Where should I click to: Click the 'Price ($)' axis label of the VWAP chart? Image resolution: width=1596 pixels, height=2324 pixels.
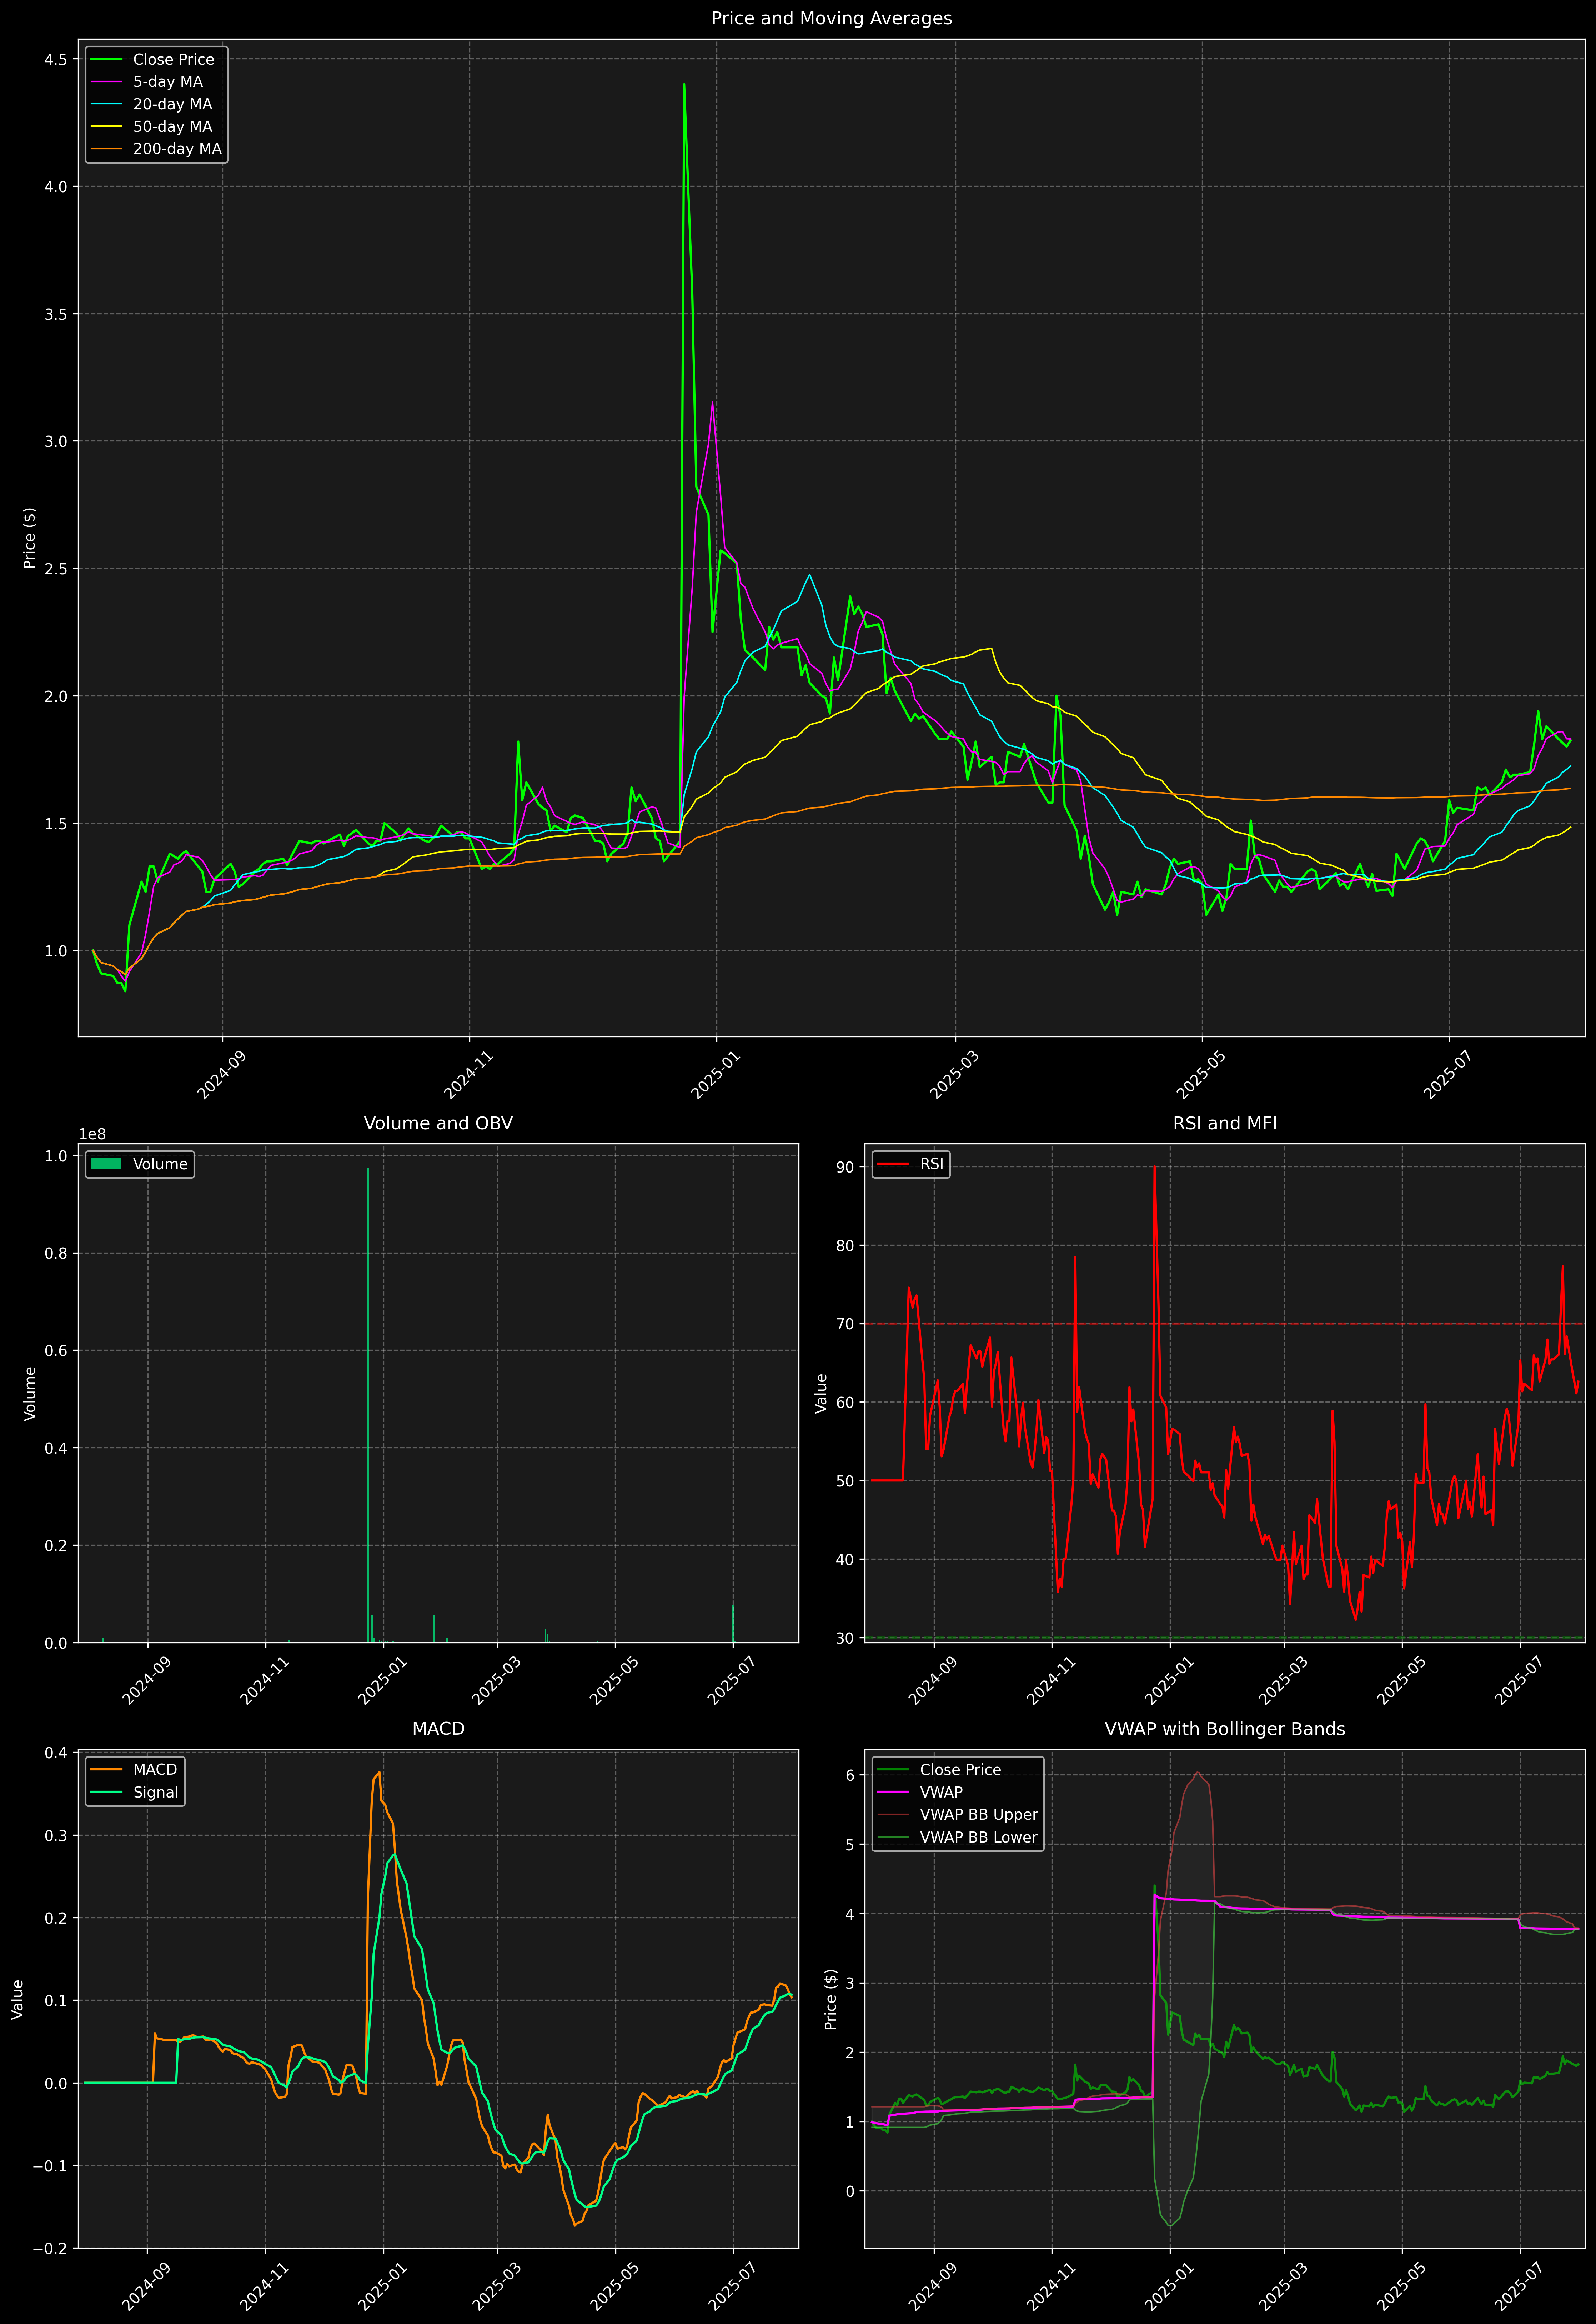[x=830, y=1999]
